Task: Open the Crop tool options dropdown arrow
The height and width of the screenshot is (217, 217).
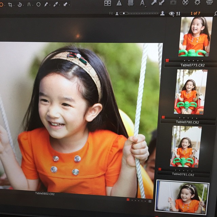Action: pyautogui.click(x=14, y=5)
